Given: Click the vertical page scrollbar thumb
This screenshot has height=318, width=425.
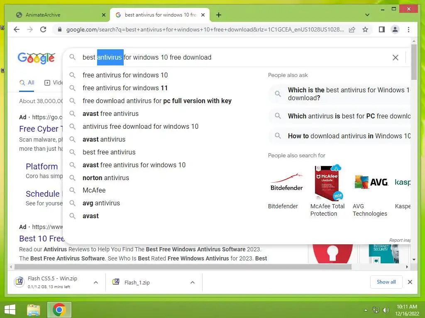Looking at the screenshot, I should click(414, 62).
